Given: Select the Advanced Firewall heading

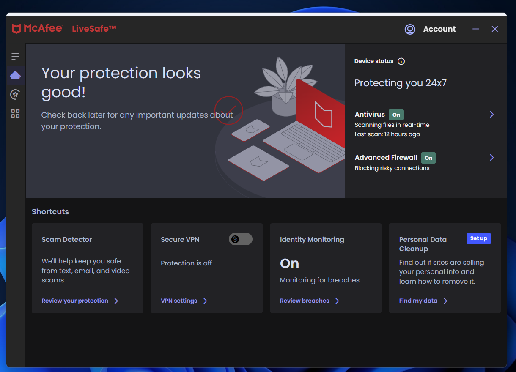Looking at the screenshot, I should tap(386, 158).
